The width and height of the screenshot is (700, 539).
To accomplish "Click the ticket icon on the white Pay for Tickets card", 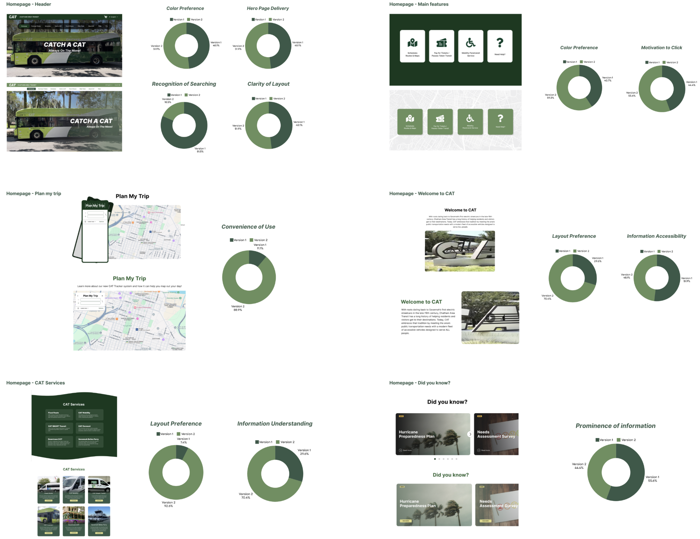I will [441, 43].
